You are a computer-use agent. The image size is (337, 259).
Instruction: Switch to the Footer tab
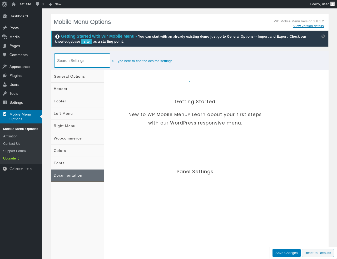77,101
